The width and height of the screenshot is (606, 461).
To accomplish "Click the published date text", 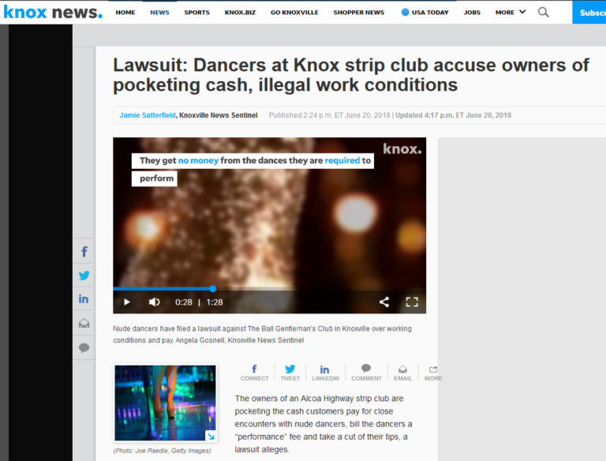I will pyautogui.click(x=330, y=115).
